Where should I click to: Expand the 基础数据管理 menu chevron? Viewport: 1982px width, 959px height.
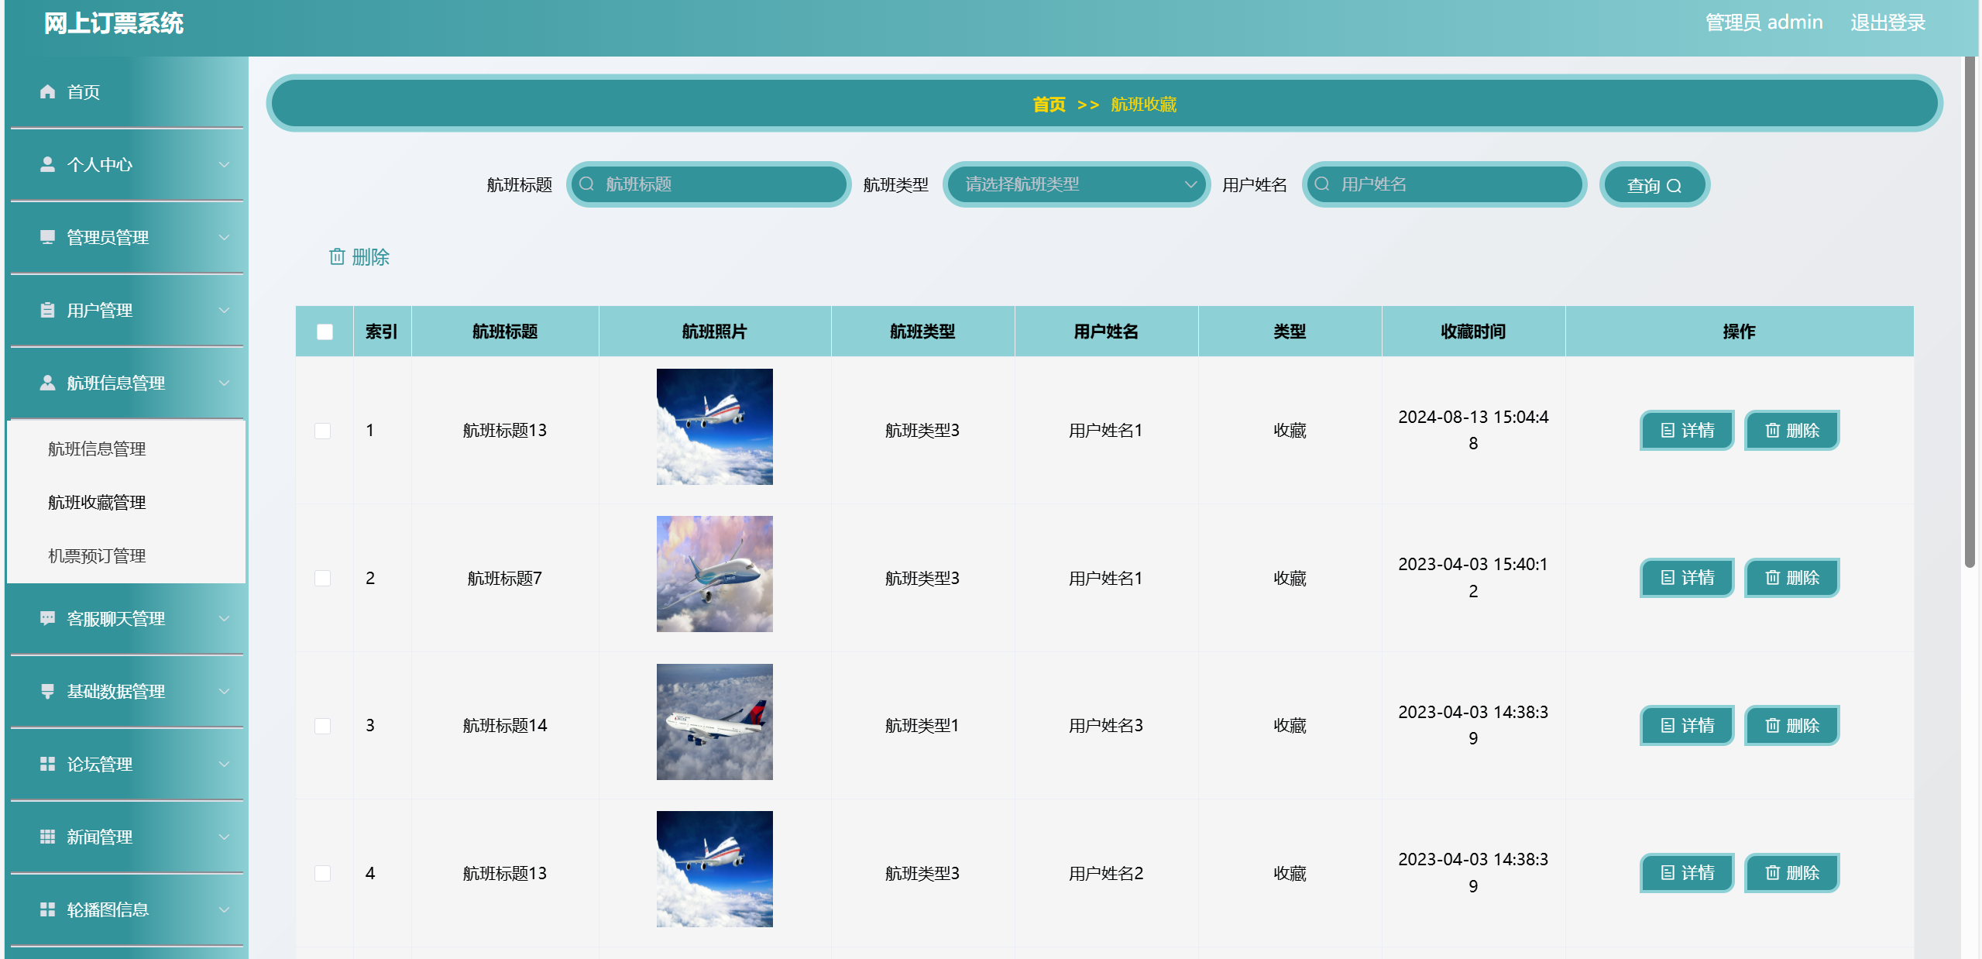click(x=224, y=691)
